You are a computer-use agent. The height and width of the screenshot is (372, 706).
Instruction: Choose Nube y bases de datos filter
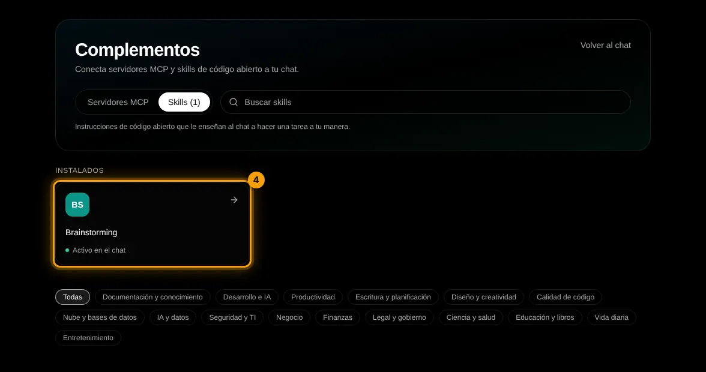pos(100,317)
